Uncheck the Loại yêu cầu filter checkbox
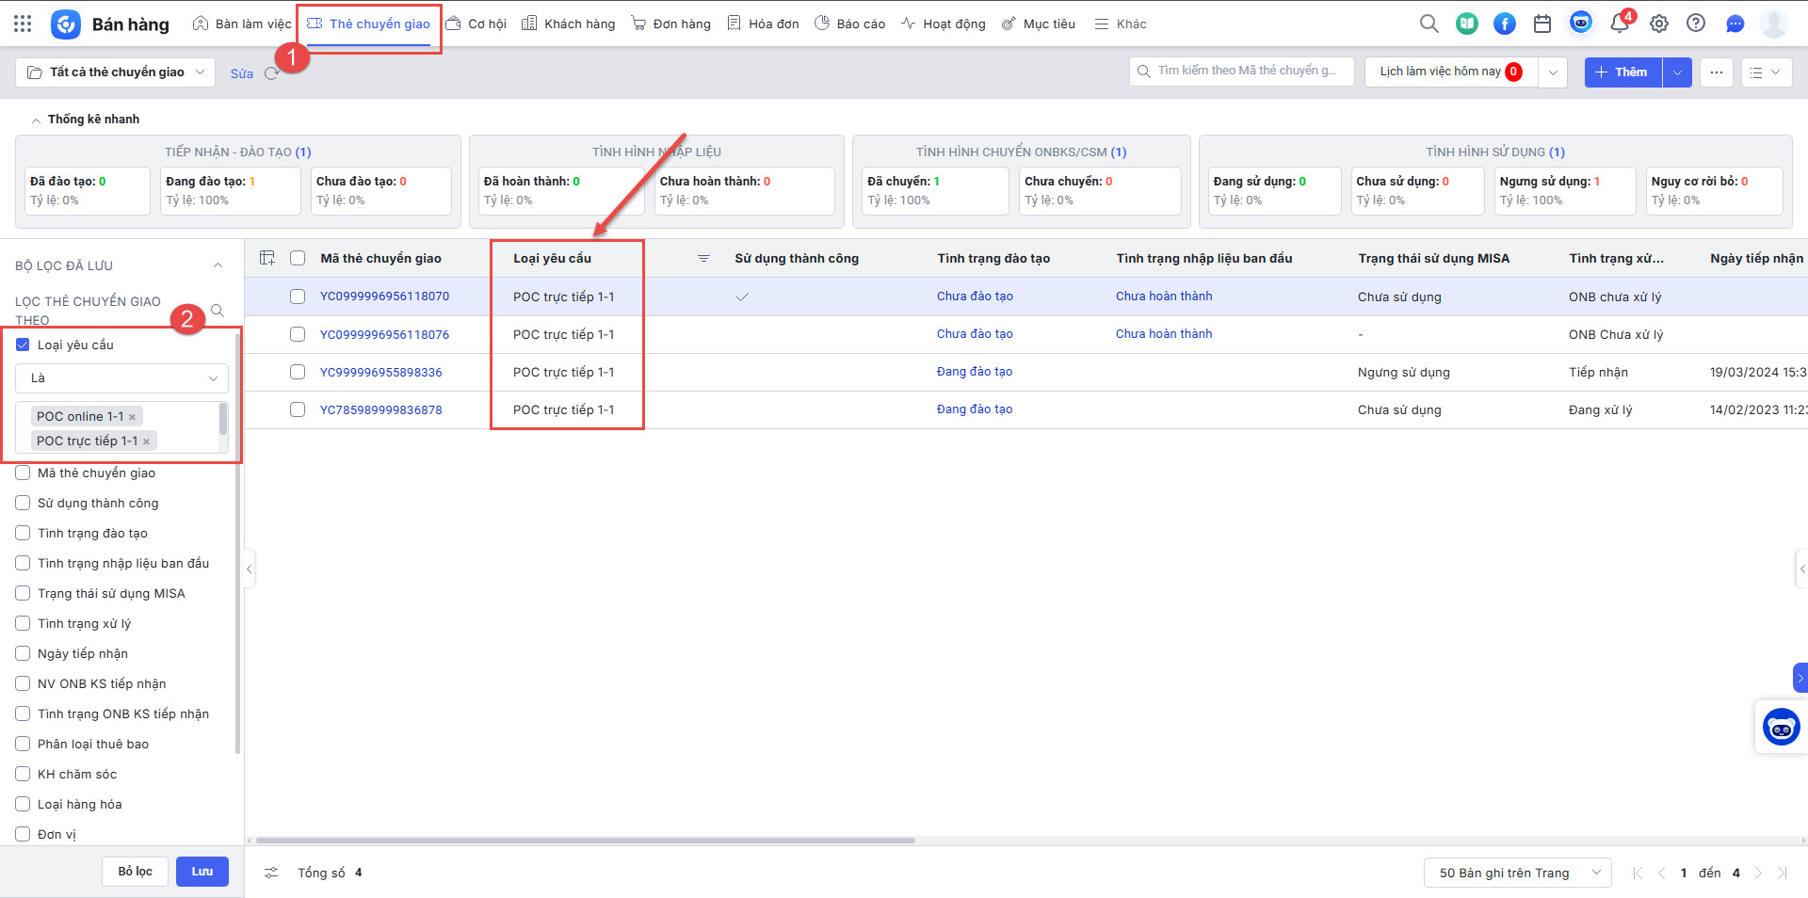1808x898 pixels. 23,345
